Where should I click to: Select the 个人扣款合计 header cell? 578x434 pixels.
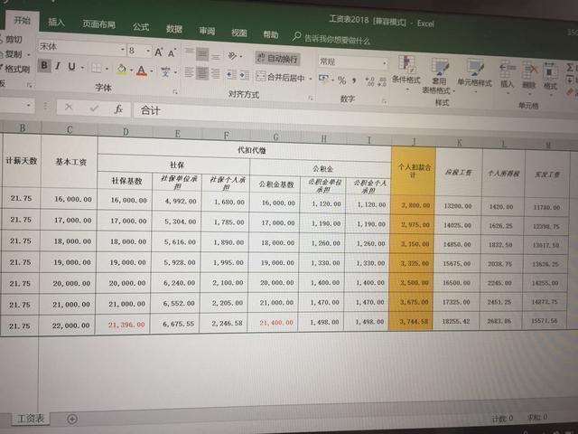(414, 171)
